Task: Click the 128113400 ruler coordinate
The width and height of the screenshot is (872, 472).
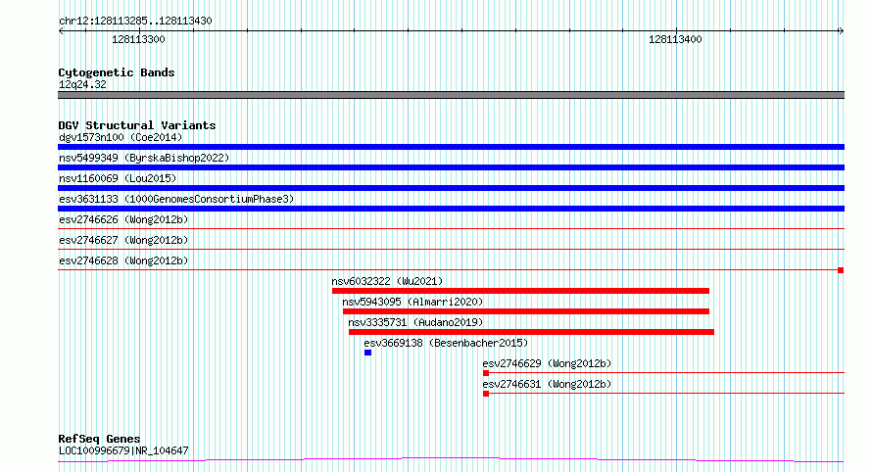Action: 675,39
